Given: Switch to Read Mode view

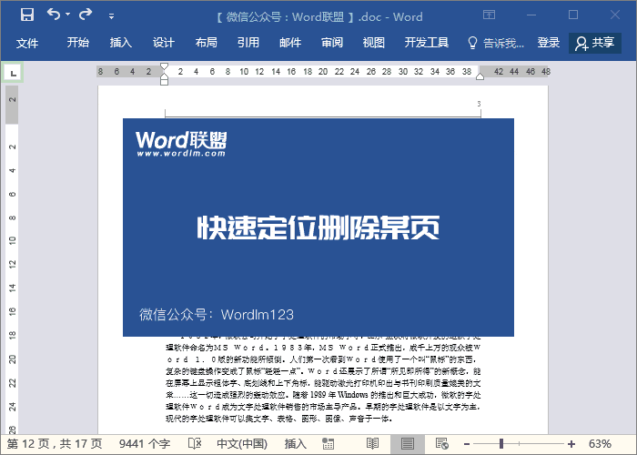Looking at the screenshot, I should tap(372, 444).
